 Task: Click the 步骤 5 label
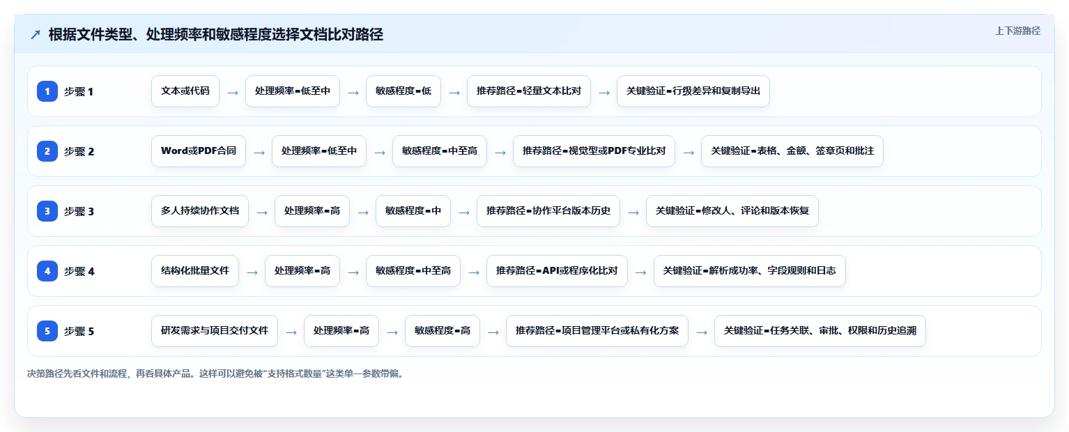pos(79,331)
